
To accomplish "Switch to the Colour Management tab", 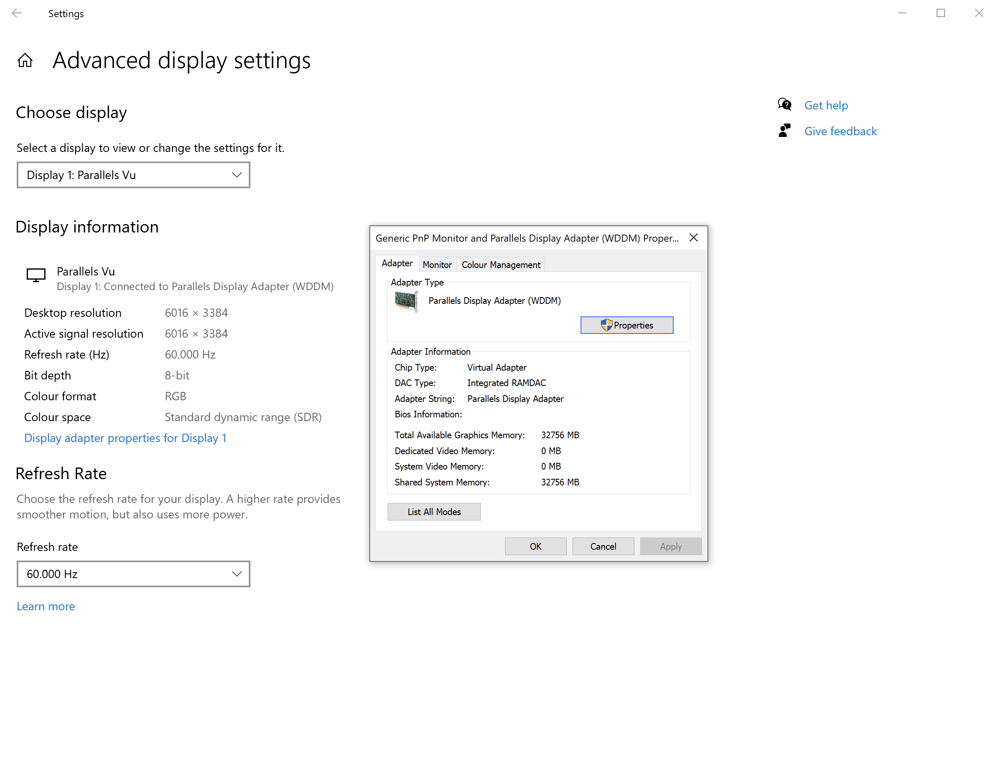I will [500, 265].
